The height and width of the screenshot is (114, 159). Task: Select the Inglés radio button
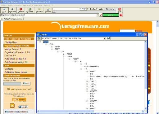(97, 9)
